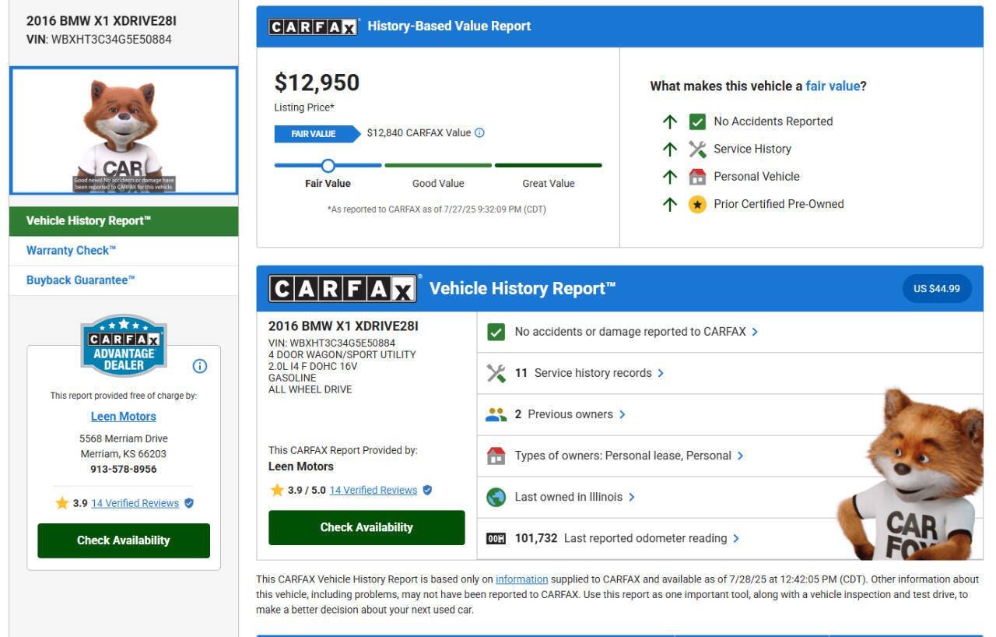Click the sidebar Check Availability button

coord(124,540)
